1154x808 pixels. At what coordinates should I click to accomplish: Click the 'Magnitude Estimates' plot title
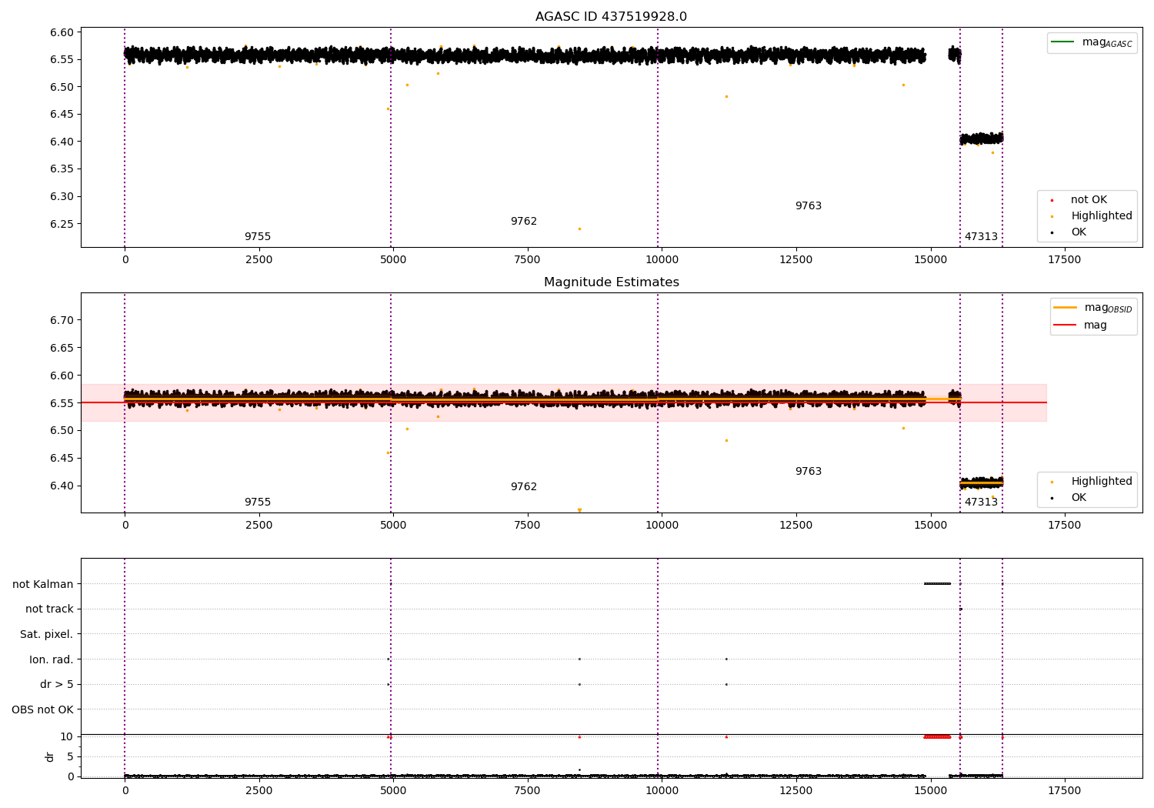click(x=611, y=282)
